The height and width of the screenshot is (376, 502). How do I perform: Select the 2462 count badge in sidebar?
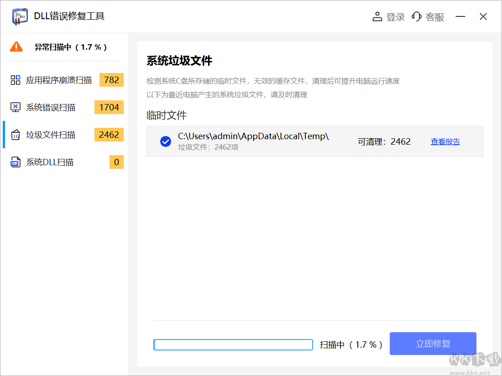(x=109, y=135)
